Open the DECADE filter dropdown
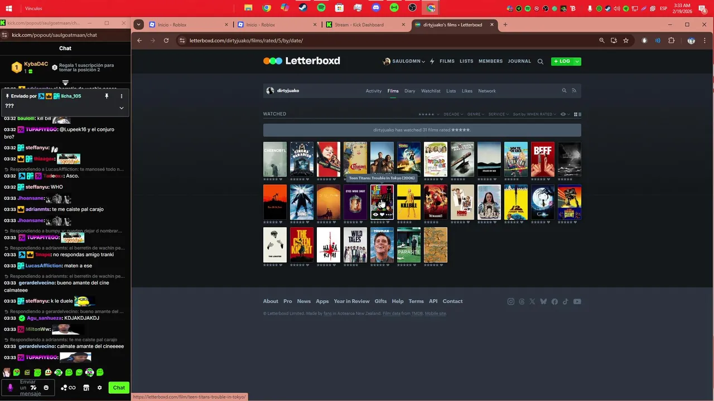 (x=454, y=114)
